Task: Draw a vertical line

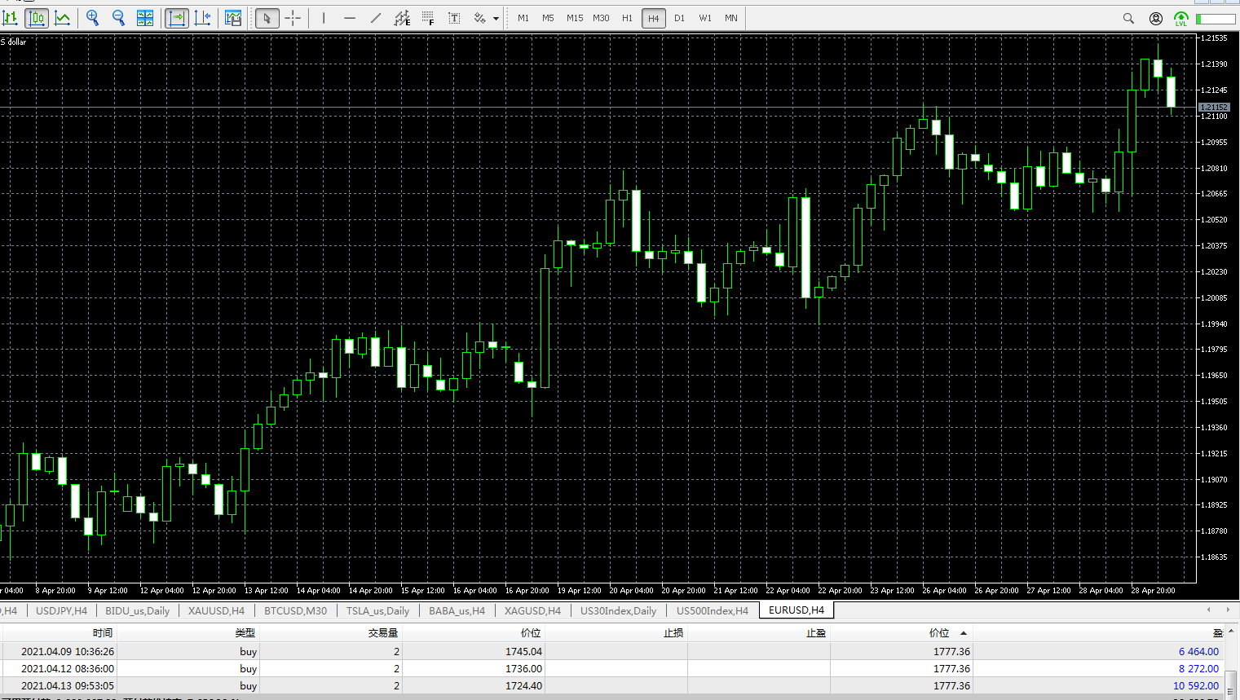Action: coord(324,18)
